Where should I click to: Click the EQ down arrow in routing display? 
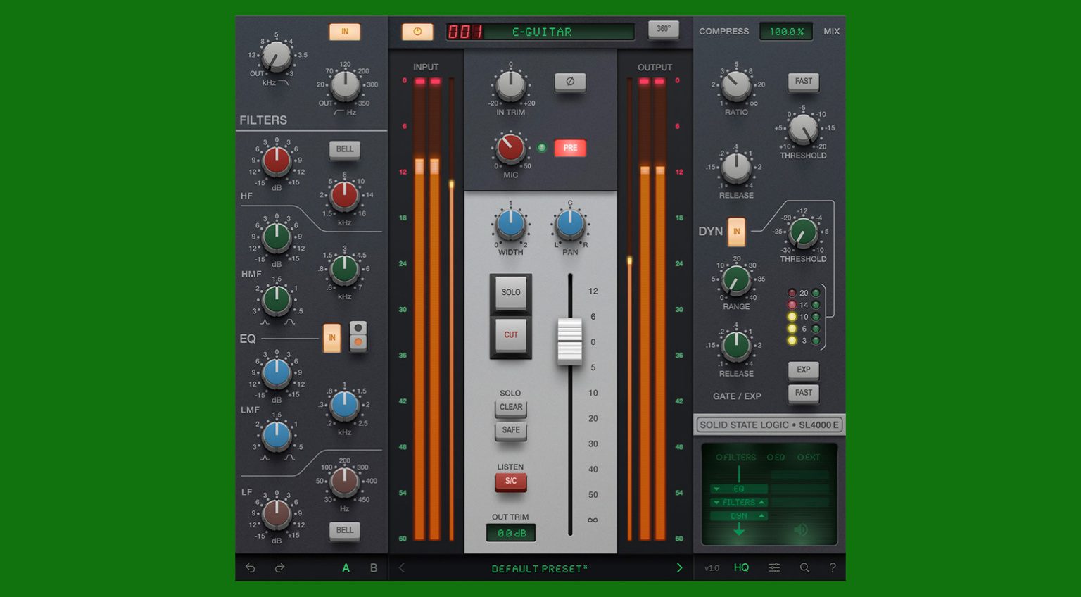click(715, 489)
